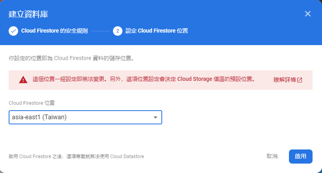Go back to Cloud Firestore 的安全規則 step
322x173 pixels.
tap(54, 31)
